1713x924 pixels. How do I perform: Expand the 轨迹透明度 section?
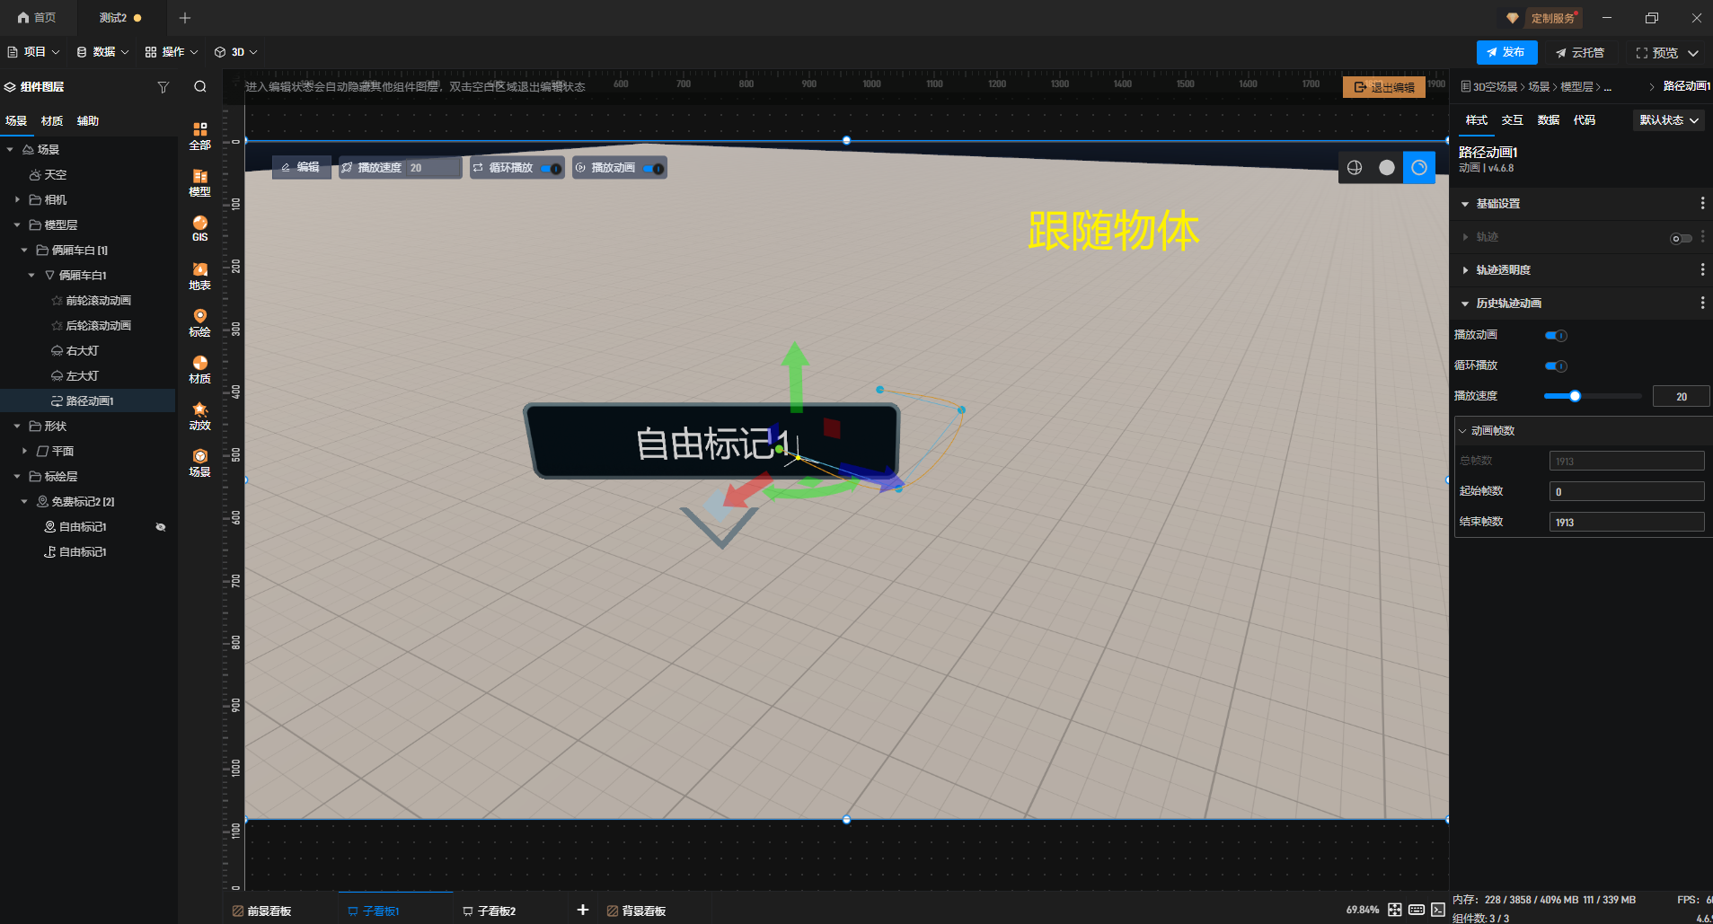(1465, 270)
